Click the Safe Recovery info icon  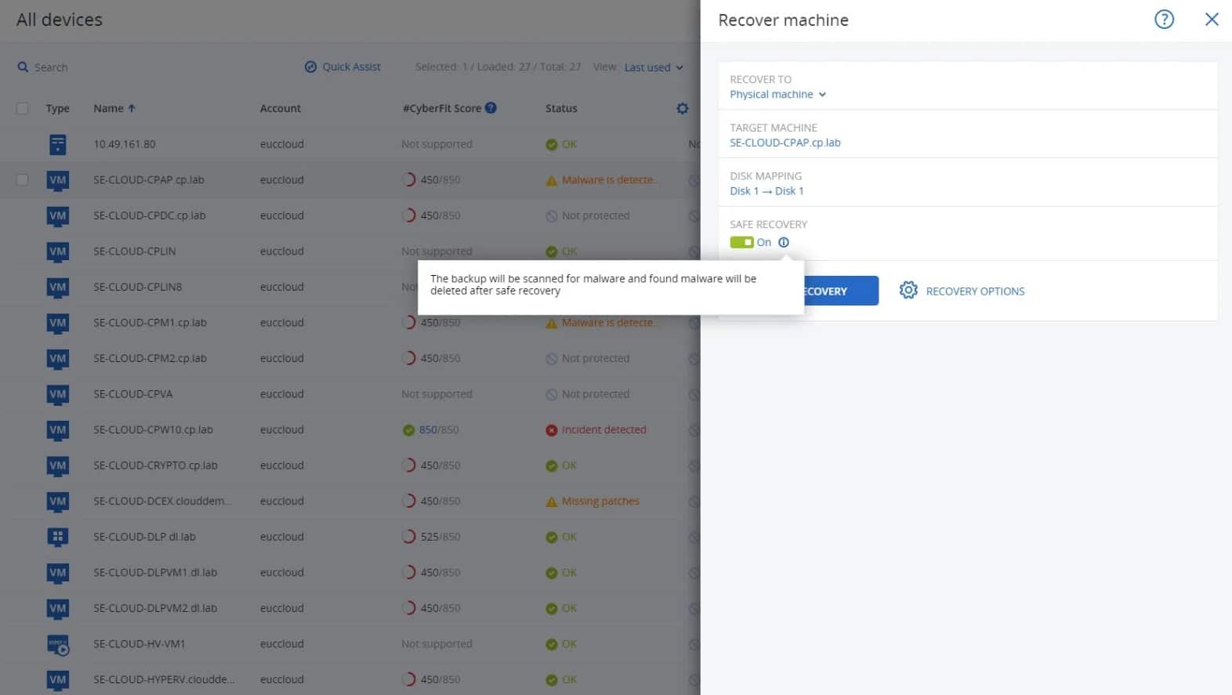(784, 242)
